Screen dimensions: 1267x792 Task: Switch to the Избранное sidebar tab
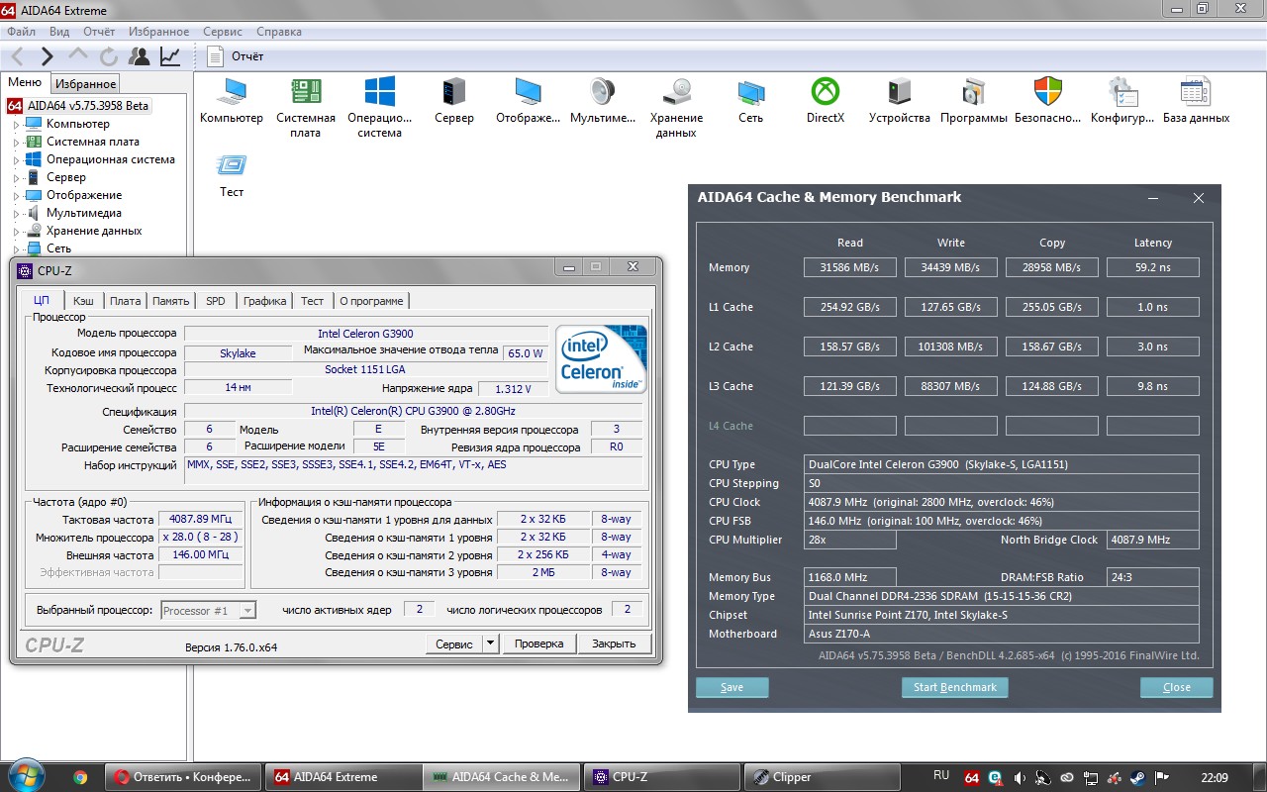tap(85, 84)
